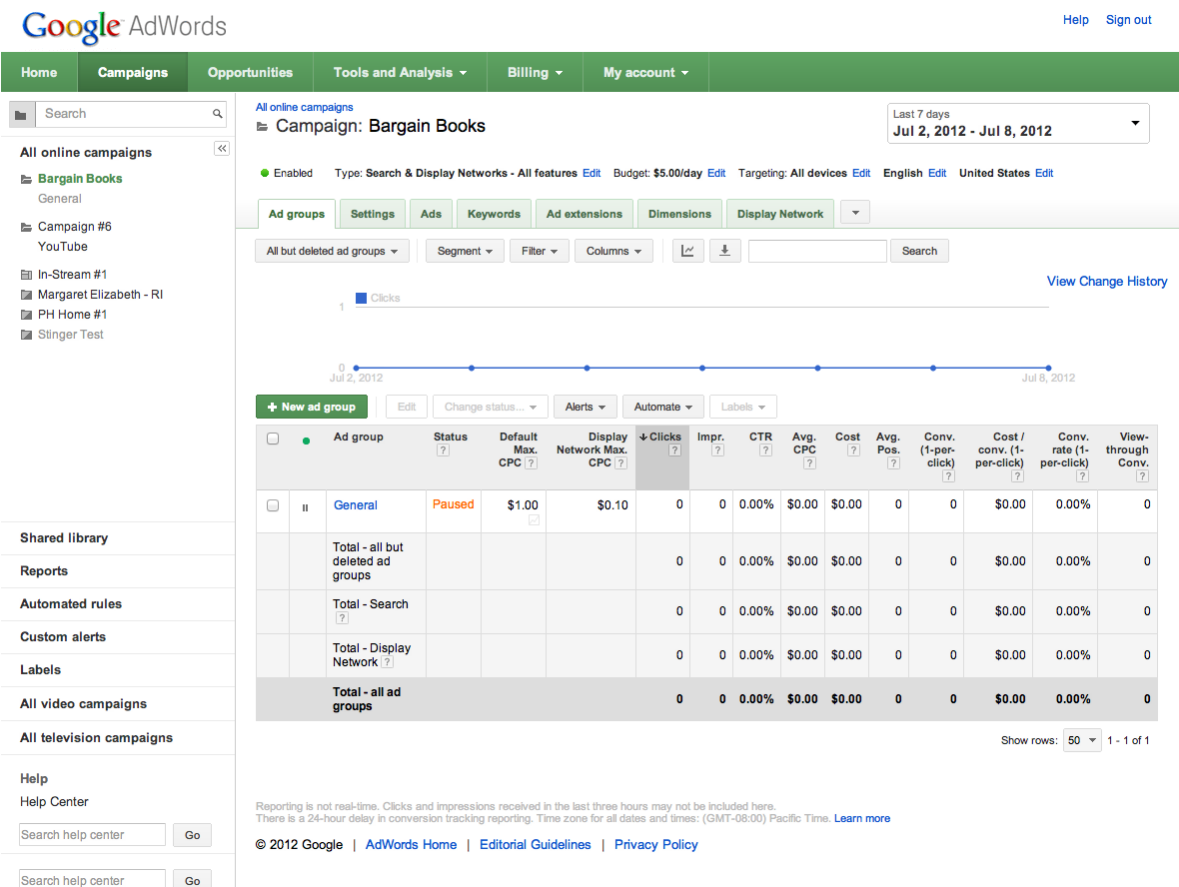Open help tooltip for Status column
Image resolution: width=1179 pixels, height=887 pixels.
[443, 450]
